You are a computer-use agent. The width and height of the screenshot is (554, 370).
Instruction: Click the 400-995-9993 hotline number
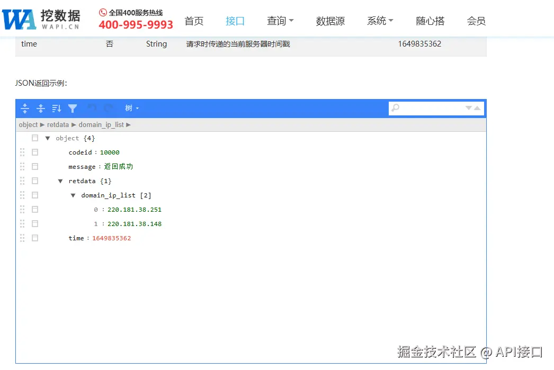[136, 25]
